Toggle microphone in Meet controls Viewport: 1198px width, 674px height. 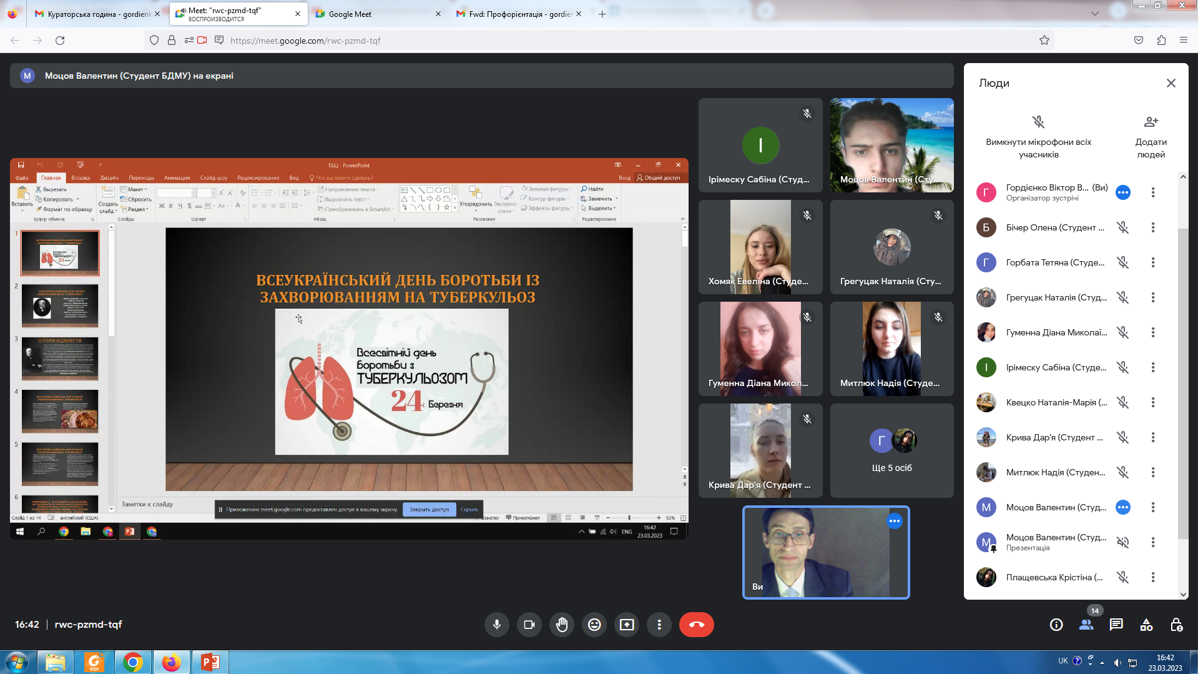tap(497, 625)
